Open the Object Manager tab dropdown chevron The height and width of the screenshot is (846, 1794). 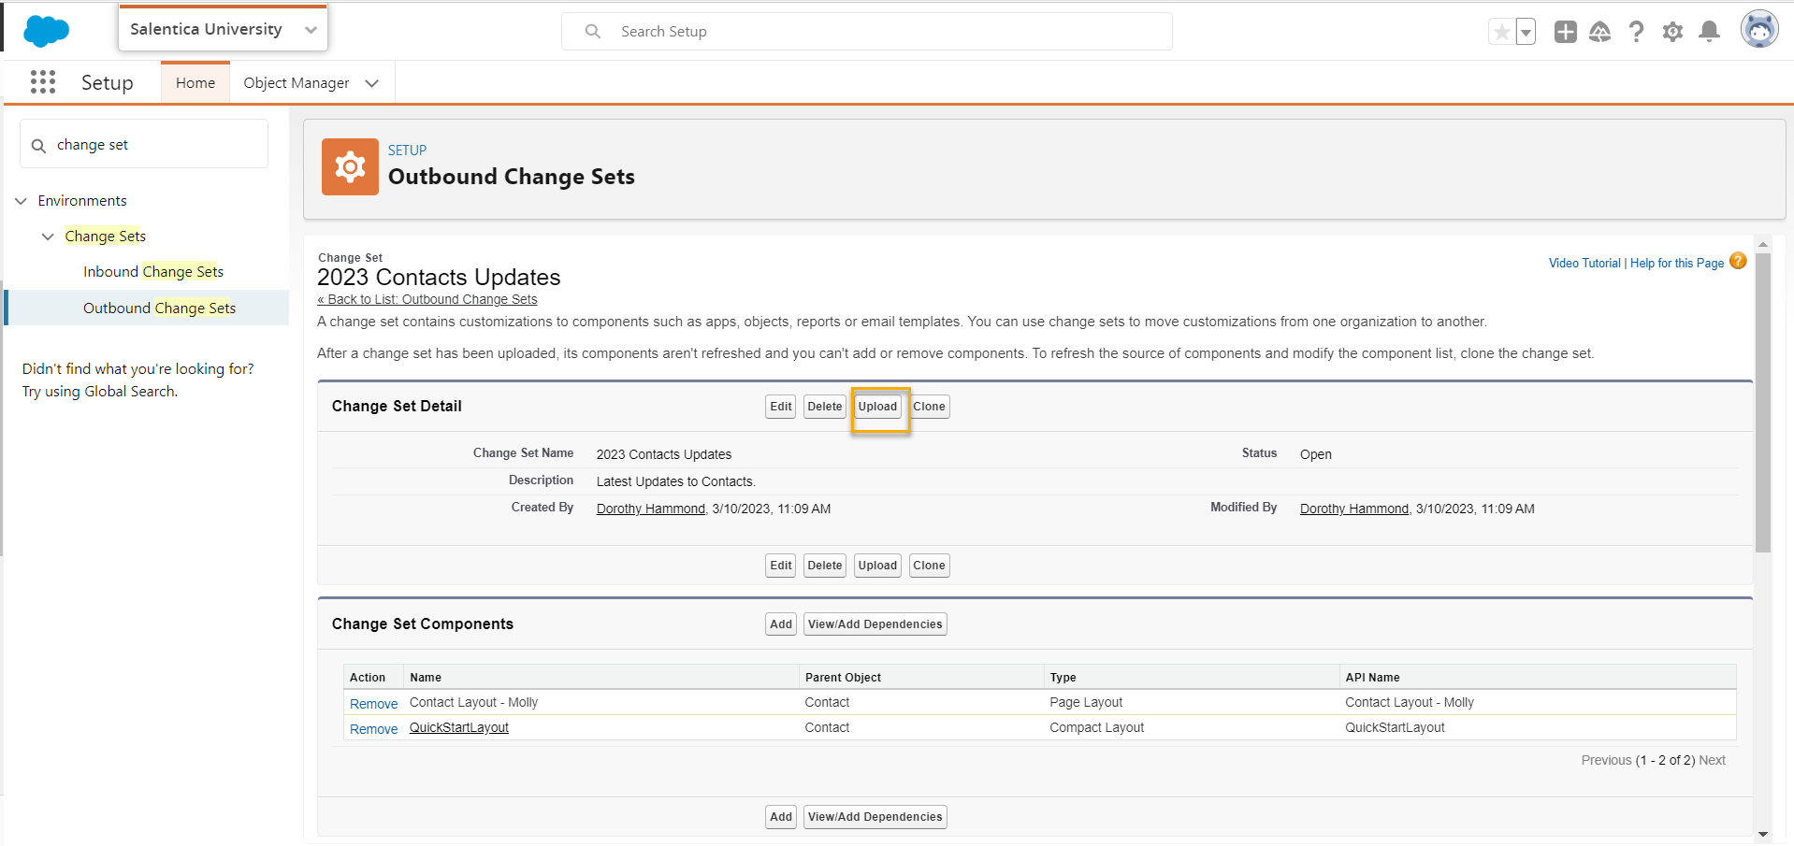[x=372, y=83]
